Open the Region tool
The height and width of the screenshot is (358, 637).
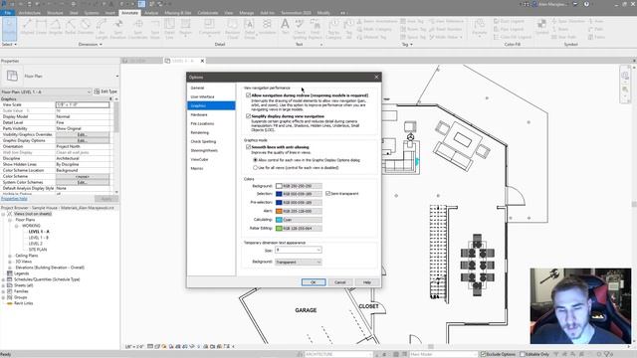click(x=185, y=29)
